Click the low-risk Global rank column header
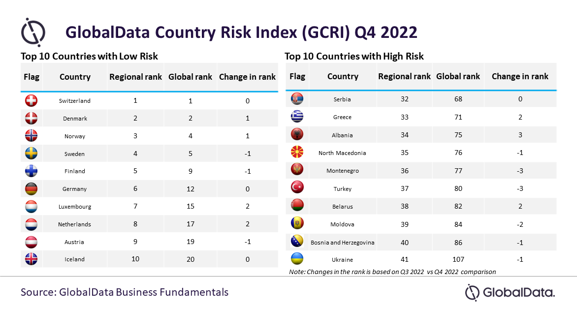The width and height of the screenshot is (577, 309). coord(190,77)
